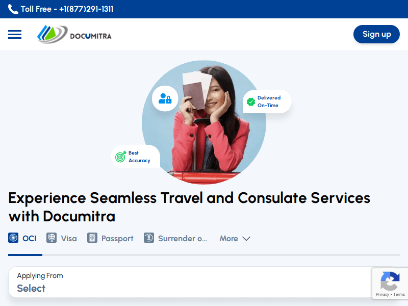Viewport: 408px width, 306px height.
Task: Click the Documitra logo
Action: point(74,35)
